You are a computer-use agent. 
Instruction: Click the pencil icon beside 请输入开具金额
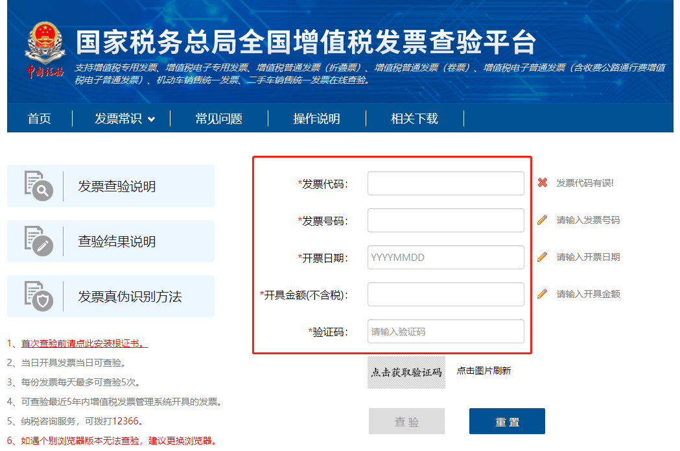[x=542, y=294]
